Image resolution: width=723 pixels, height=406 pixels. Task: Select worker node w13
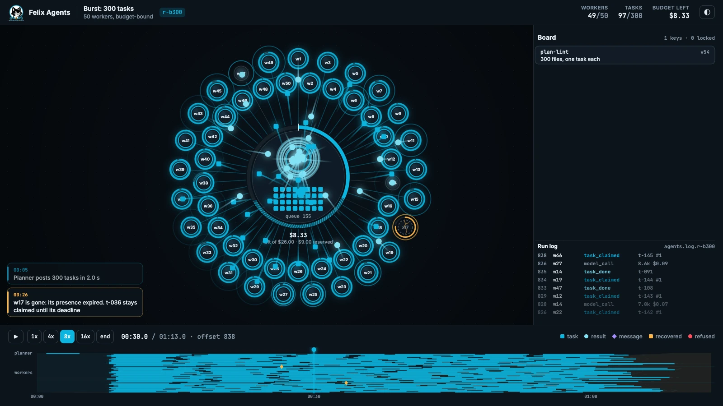(x=416, y=170)
